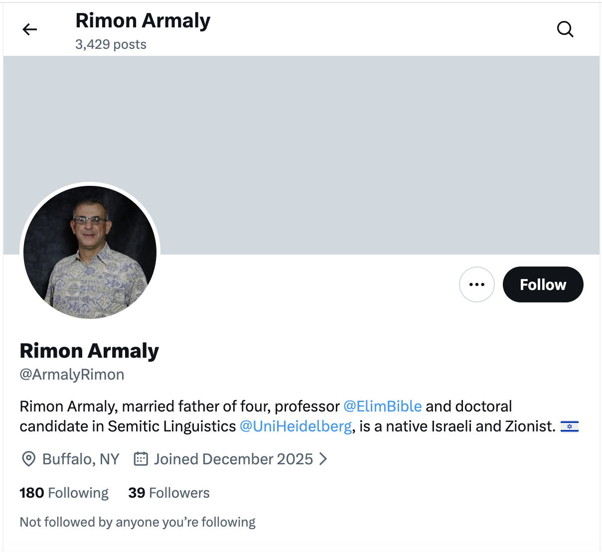Click the calendar icon next to Joined date
602x552 pixels.
(x=141, y=459)
